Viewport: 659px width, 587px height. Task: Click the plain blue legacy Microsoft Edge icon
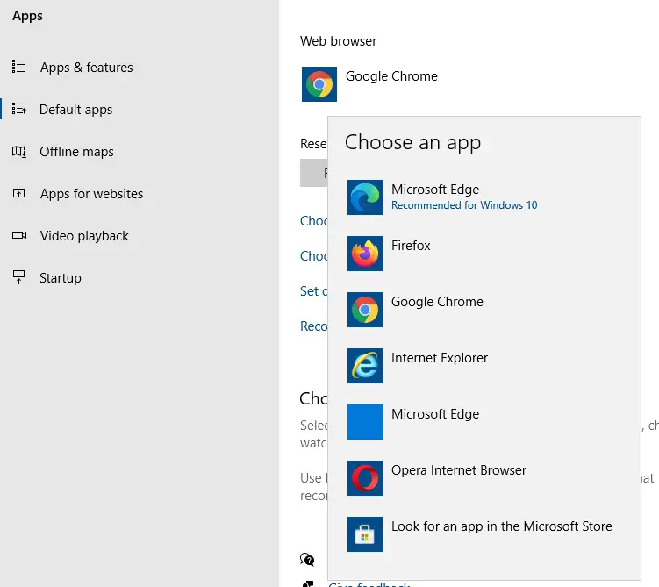[365, 422]
